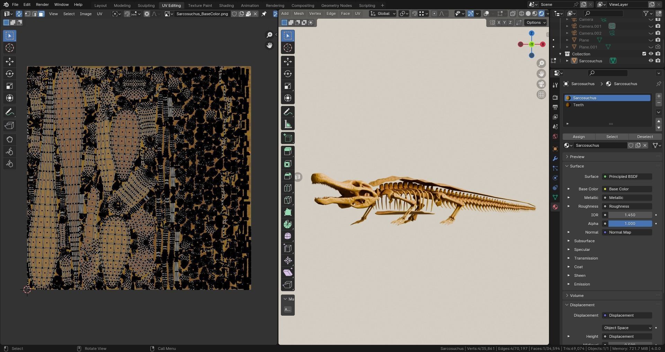
Task: Toggle Collection visibility eye icon
Action: pos(651,54)
